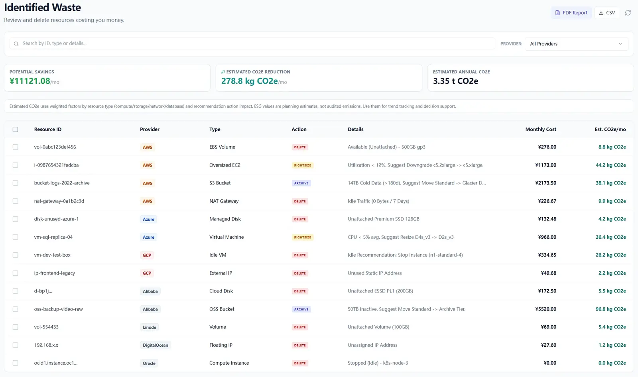Viewport: 638px width, 377px height.
Task: Click the Provider column header
Action: [150, 130]
